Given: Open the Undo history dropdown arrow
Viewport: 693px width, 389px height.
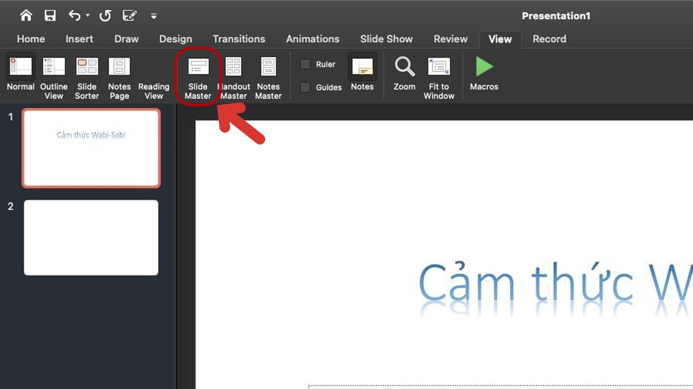Looking at the screenshot, I should 88,16.
